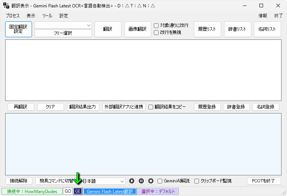Open the プロセス menu

13,16
